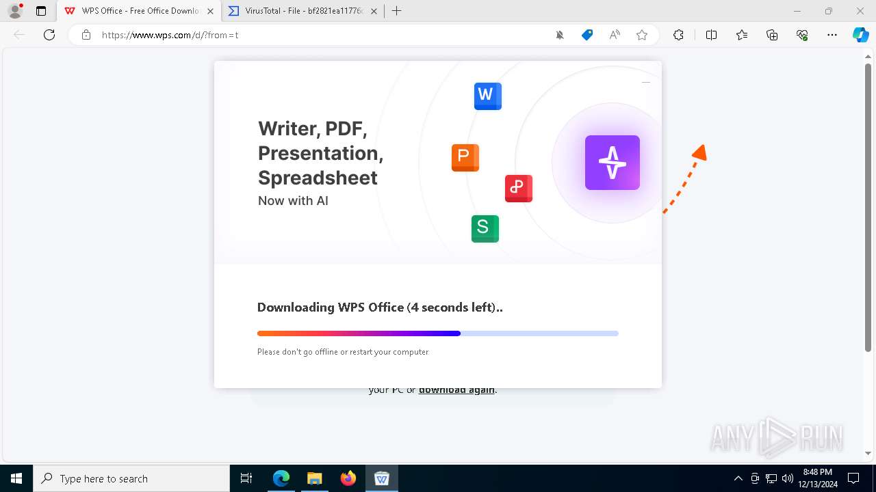The image size is (876, 492).
Task: Open the volume control icon
Action: [787, 478]
